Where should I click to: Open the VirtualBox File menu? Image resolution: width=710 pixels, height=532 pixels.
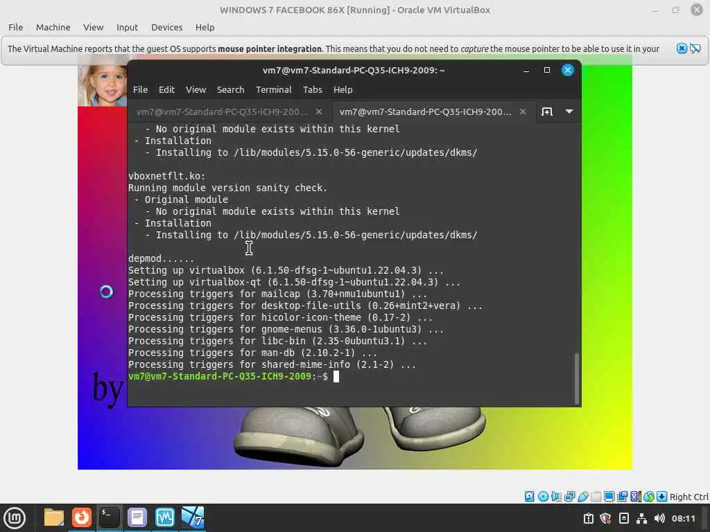pos(15,27)
